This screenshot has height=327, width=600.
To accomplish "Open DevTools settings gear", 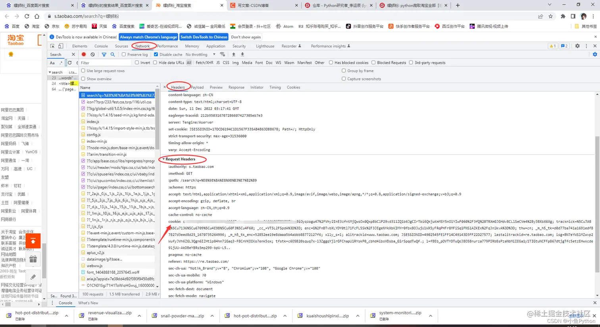I will [577, 46].
